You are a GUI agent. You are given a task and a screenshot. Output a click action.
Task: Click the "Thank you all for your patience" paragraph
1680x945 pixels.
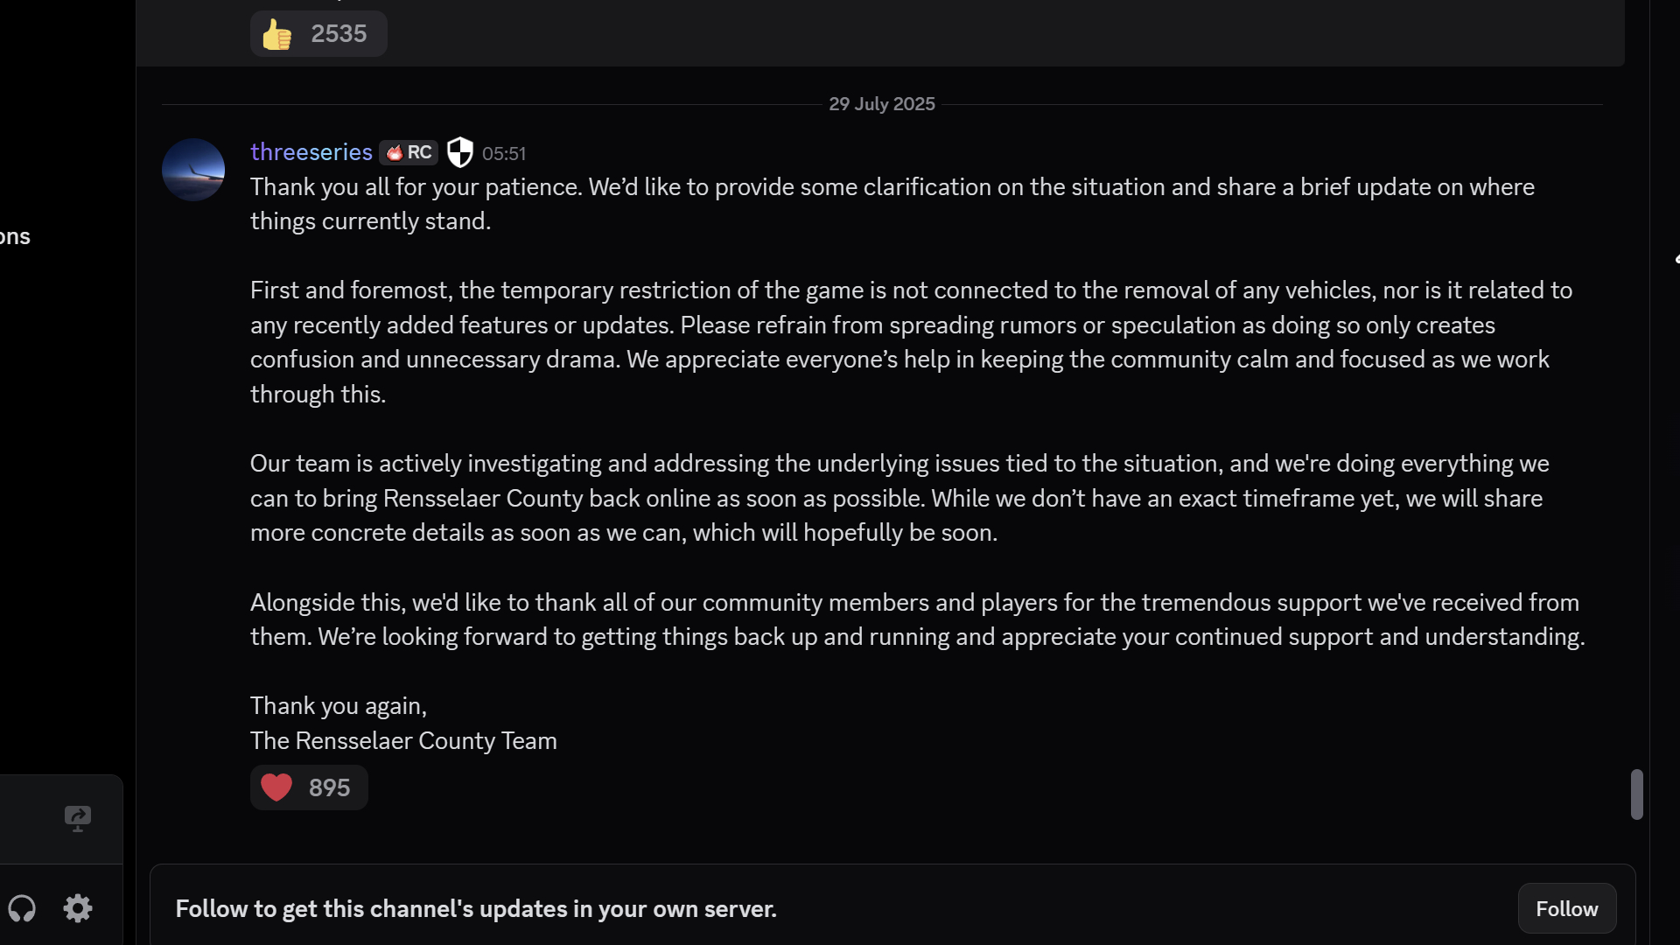tap(892, 204)
